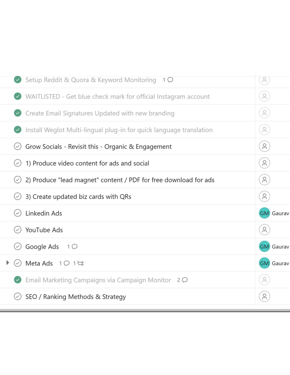Click Gaurav assignee name on Meta Ads row
Image resolution: width=290 pixels, height=375 pixels.
click(280, 263)
